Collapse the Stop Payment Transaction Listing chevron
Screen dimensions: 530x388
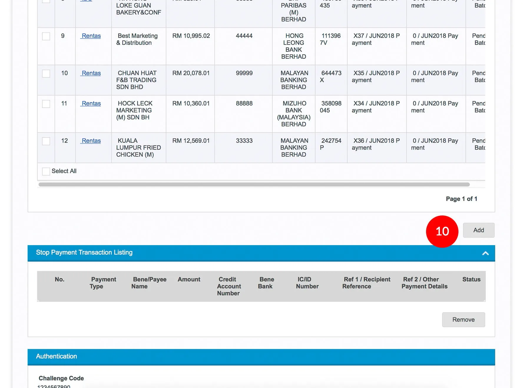(x=485, y=253)
